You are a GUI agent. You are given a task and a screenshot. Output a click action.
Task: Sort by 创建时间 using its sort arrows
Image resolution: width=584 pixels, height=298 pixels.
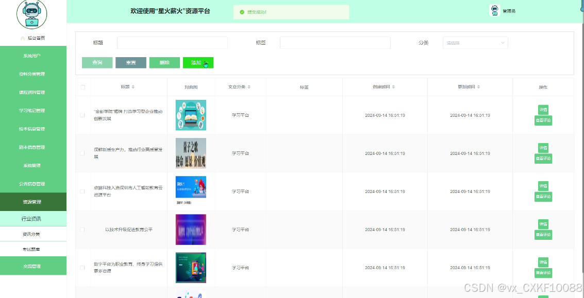(x=393, y=86)
